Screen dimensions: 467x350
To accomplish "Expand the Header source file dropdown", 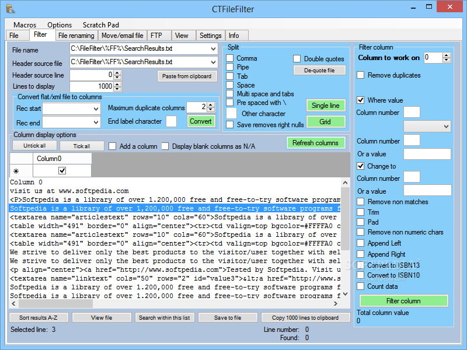I will point(213,62).
